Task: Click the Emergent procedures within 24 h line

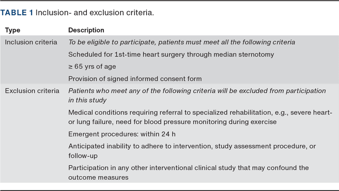Action: [122, 134]
